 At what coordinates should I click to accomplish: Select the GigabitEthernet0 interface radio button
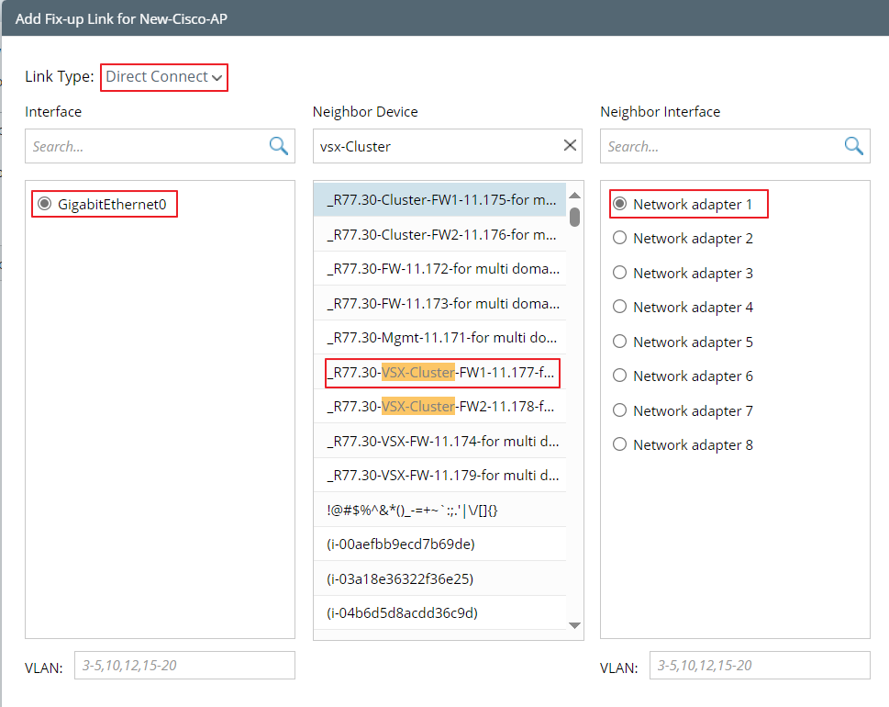coord(45,204)
